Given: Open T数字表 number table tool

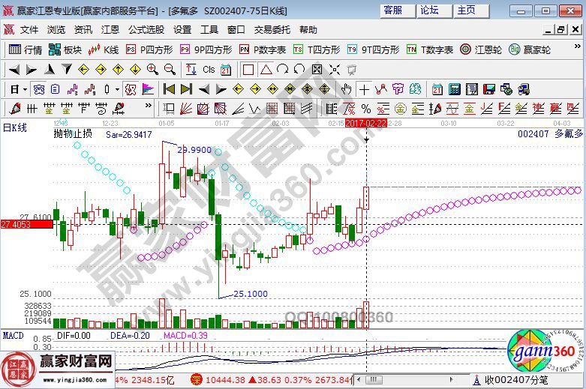Looking at the screenshot, I should [x=430, y=49].
